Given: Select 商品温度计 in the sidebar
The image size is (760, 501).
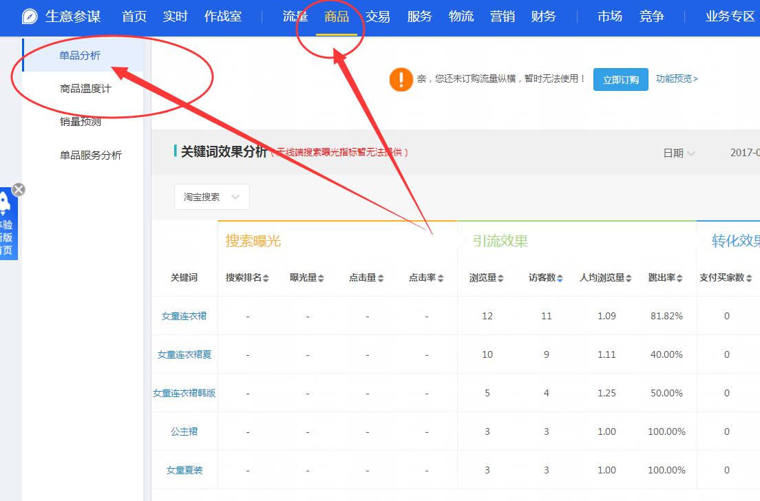Looking at the screenshot, I should 85,89.
